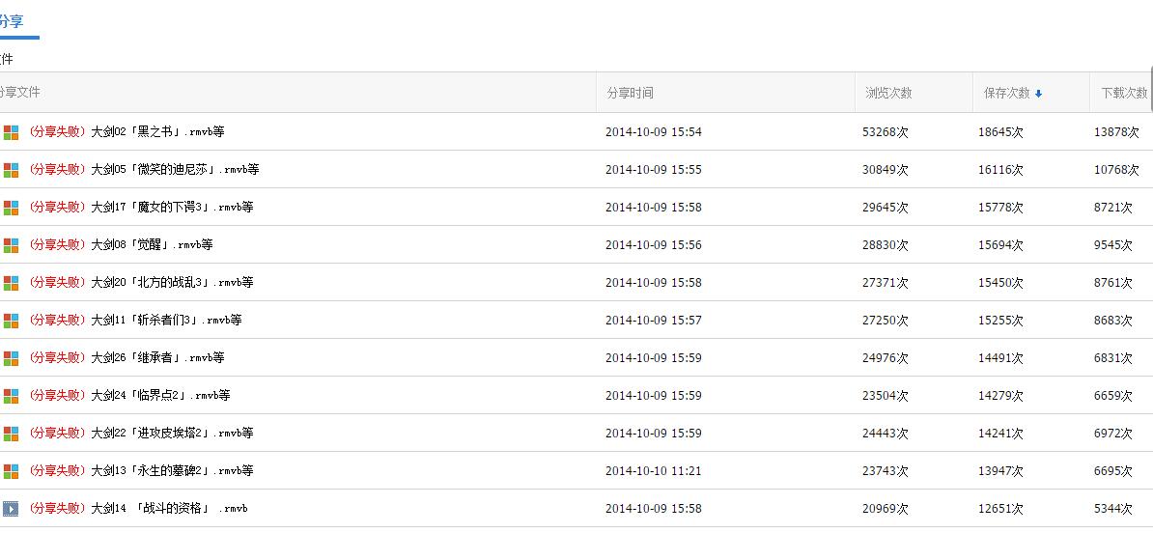Image resolution: width=1153 pixels, height=533 pixels.
Task: Open the 大剑22「进攻皮埃塔2」.rmvb share link
Action: (x=172, y=434)
